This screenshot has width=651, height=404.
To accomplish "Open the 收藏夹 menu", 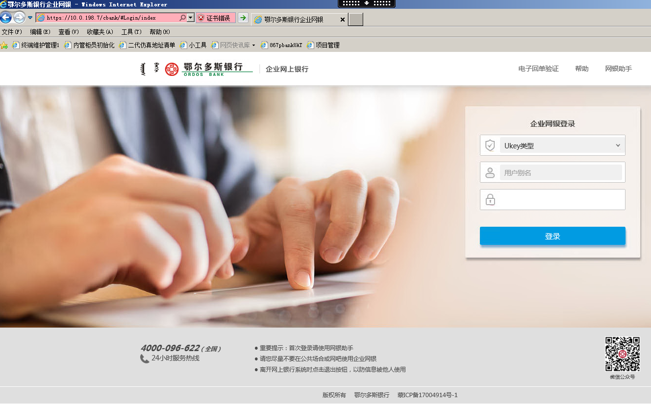I will coord(99,32).
